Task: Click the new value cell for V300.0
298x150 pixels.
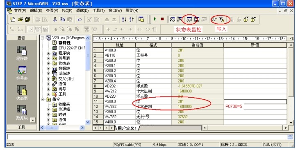Action: (x=255, y=101)
